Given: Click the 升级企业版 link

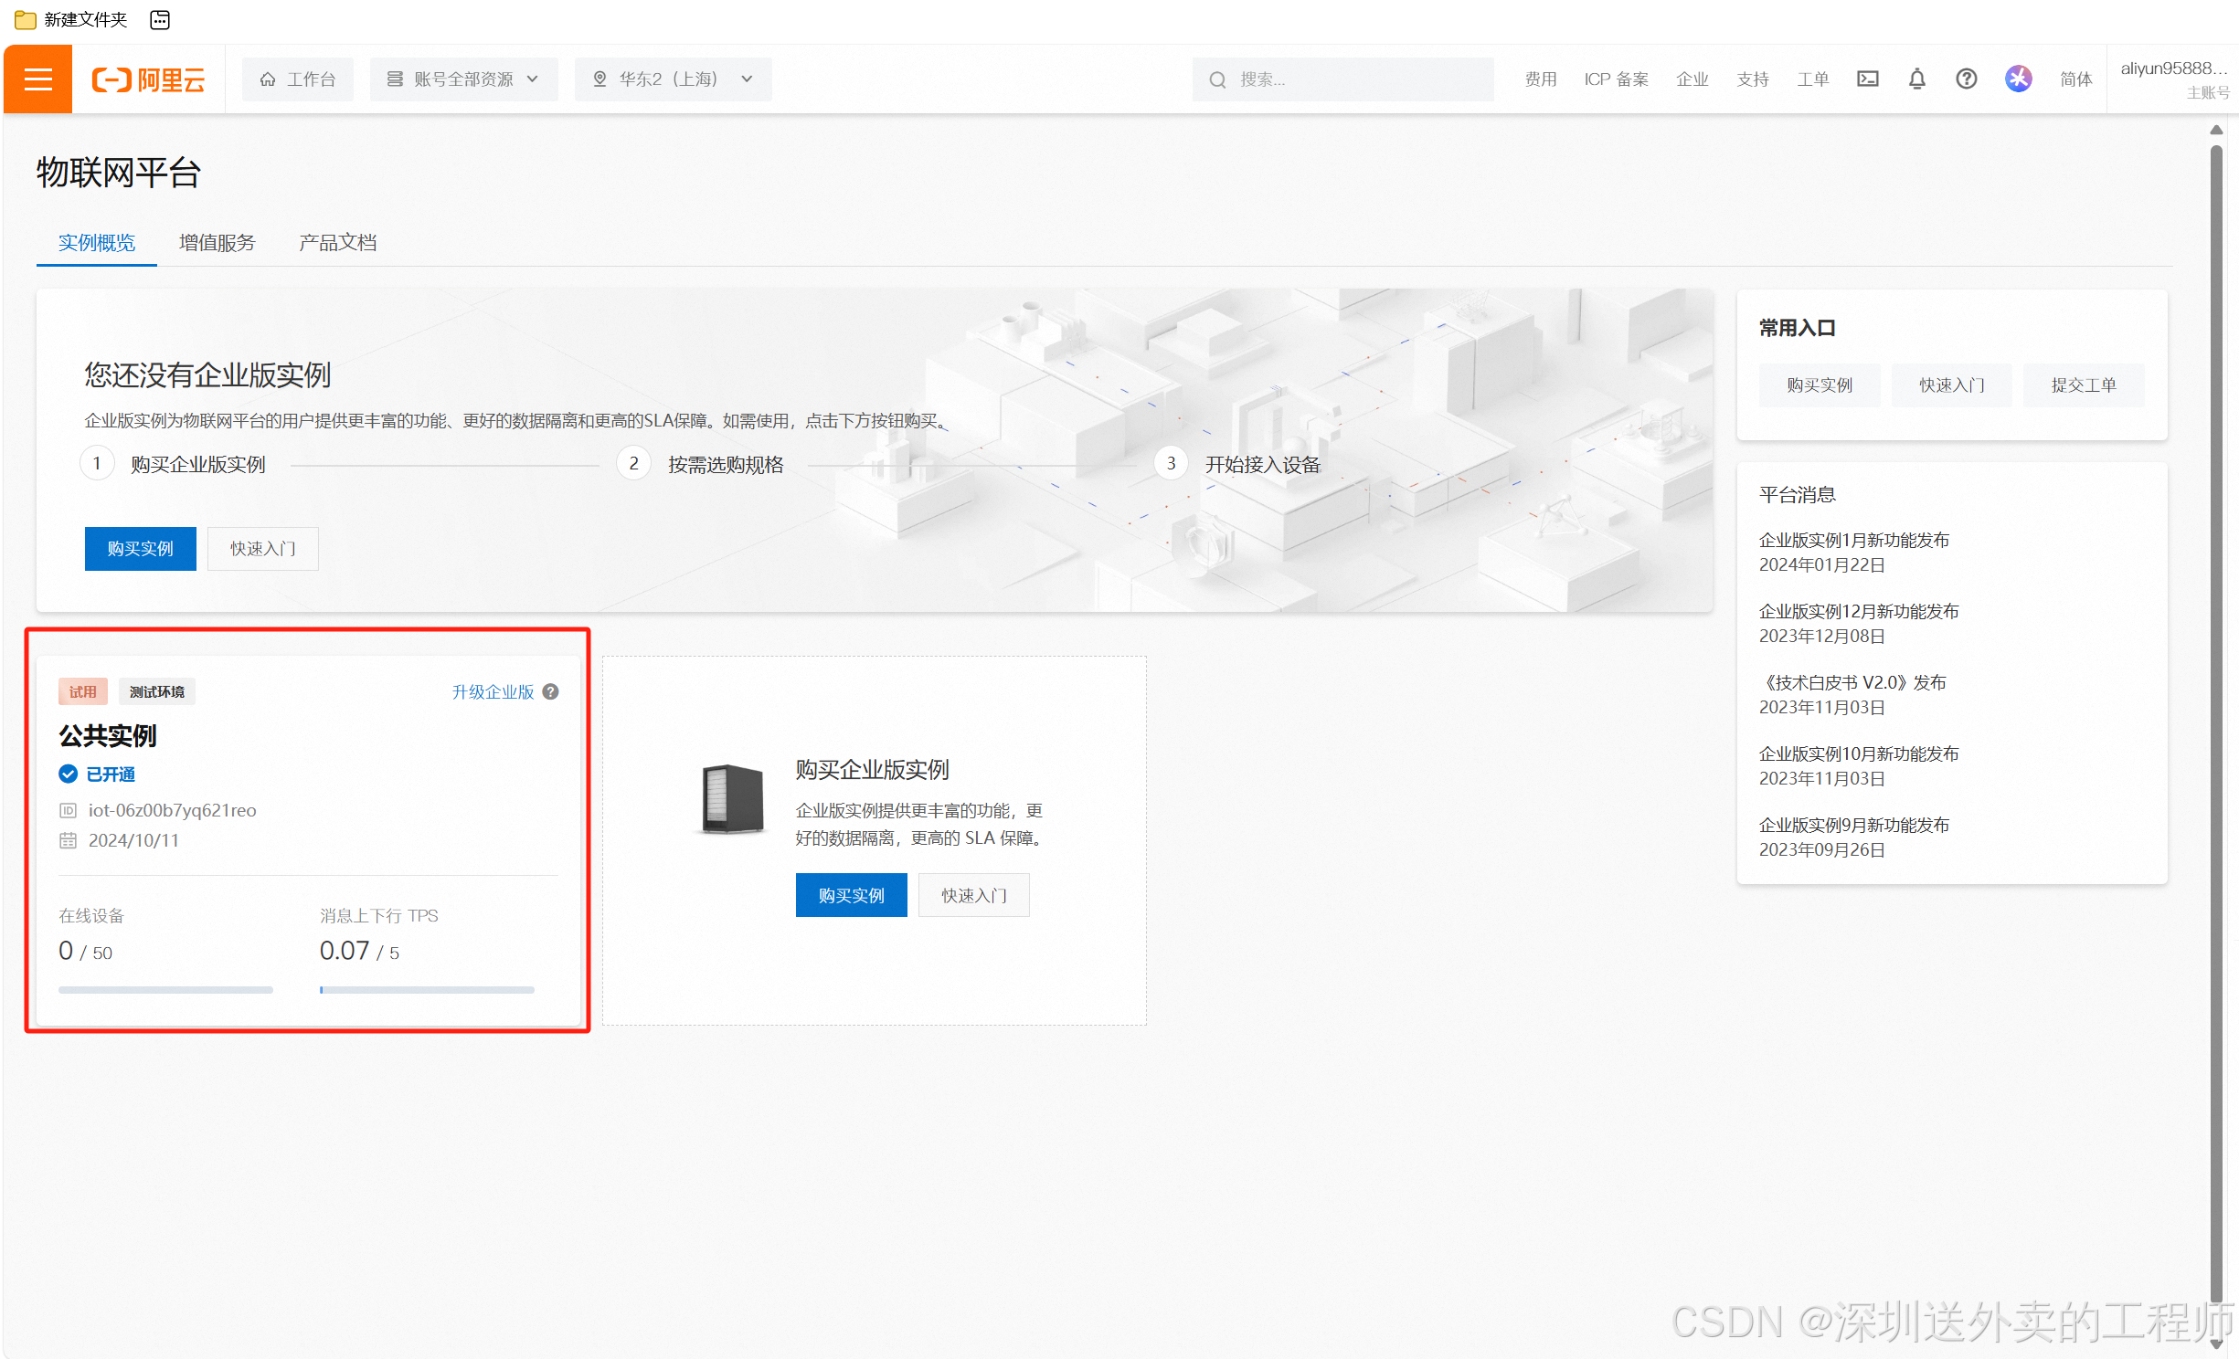Looking at the screenshot, I should 493,691.
